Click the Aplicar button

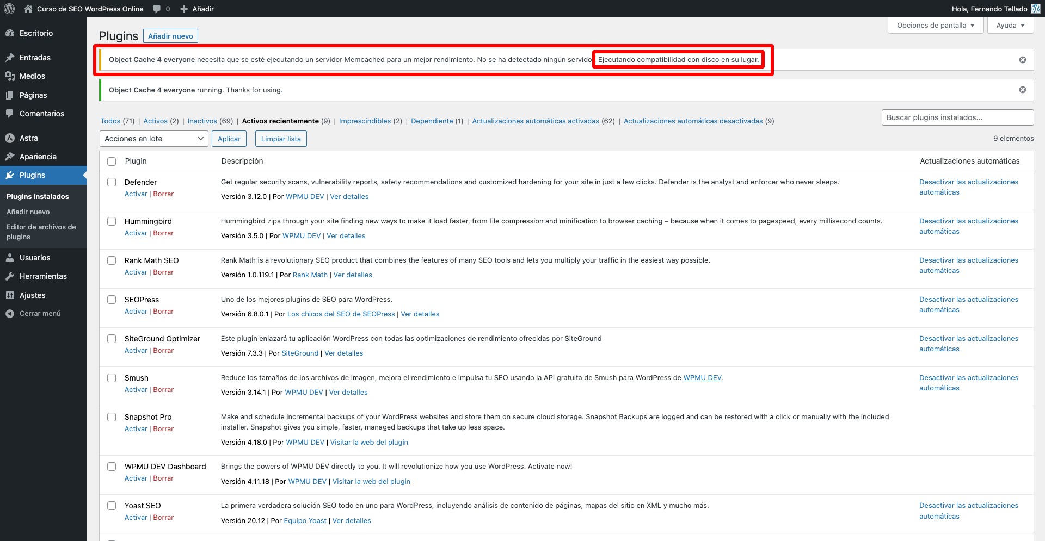(x=229, y=139)
